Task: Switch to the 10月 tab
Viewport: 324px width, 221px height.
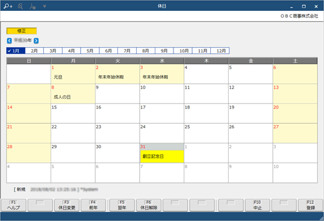Action: click(183, 51)
